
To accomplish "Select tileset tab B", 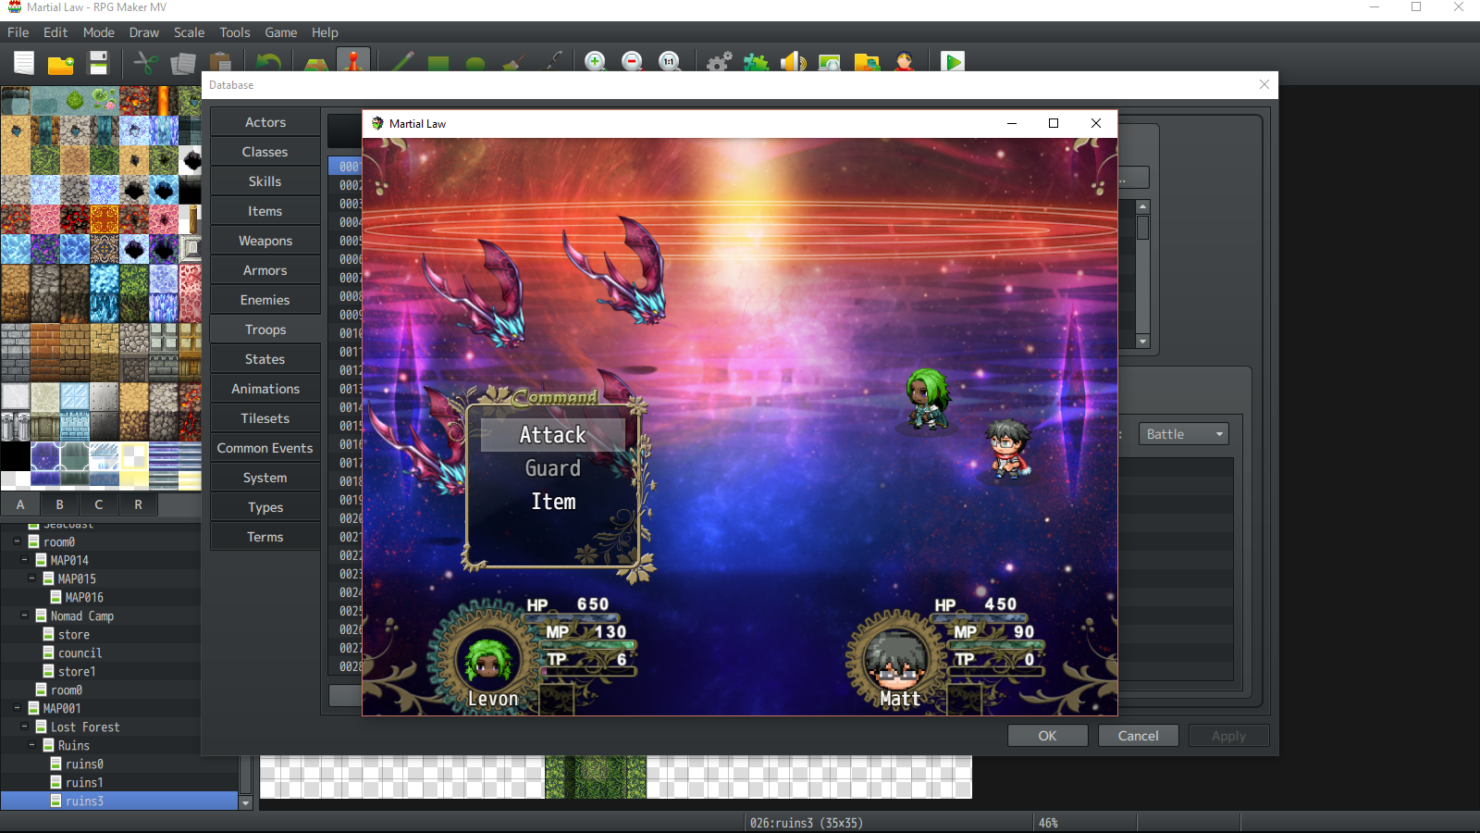I will tap(59, 504).
